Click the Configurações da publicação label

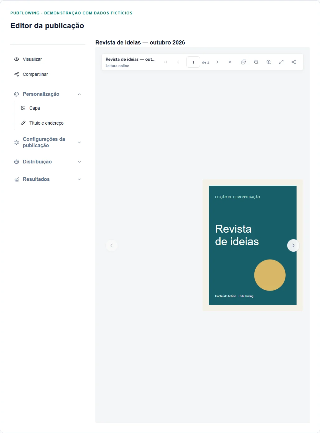coord(44,142)
